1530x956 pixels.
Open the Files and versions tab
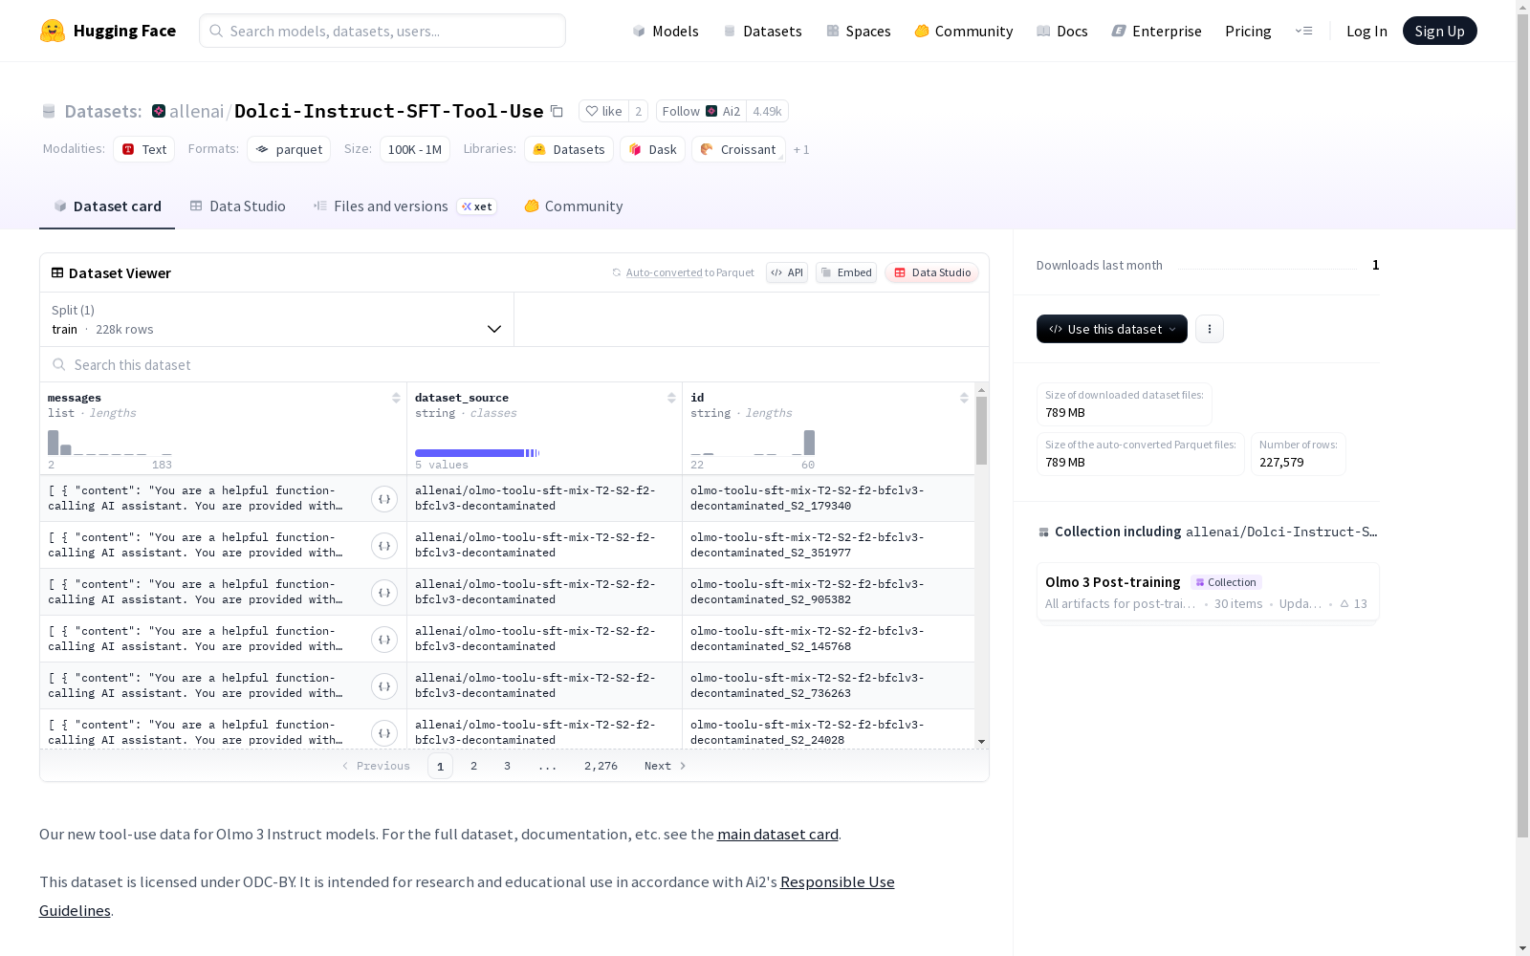point(404,206)
